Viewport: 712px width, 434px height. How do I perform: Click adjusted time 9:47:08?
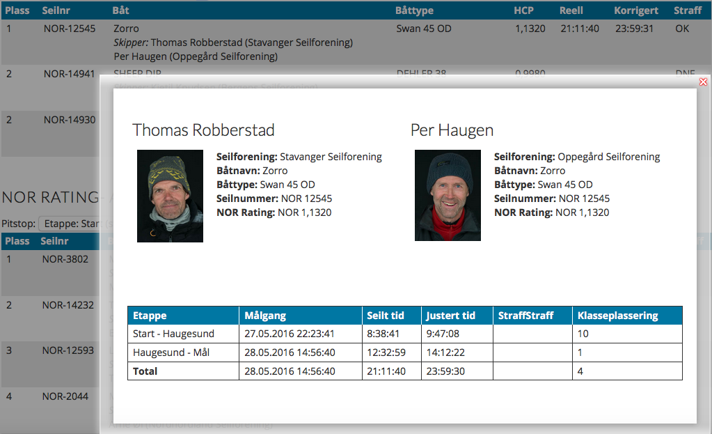click(x=442, y=334)
